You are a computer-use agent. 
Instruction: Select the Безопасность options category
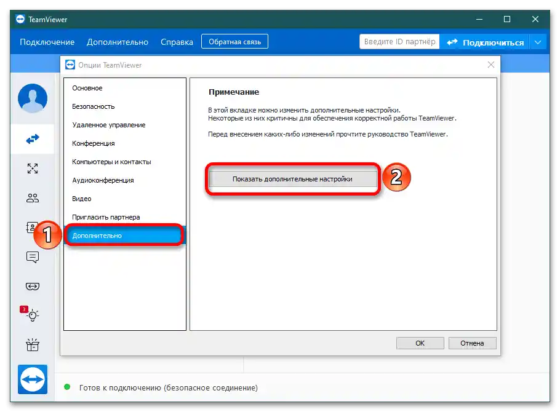pyautogui.click(x=125, y=106)
